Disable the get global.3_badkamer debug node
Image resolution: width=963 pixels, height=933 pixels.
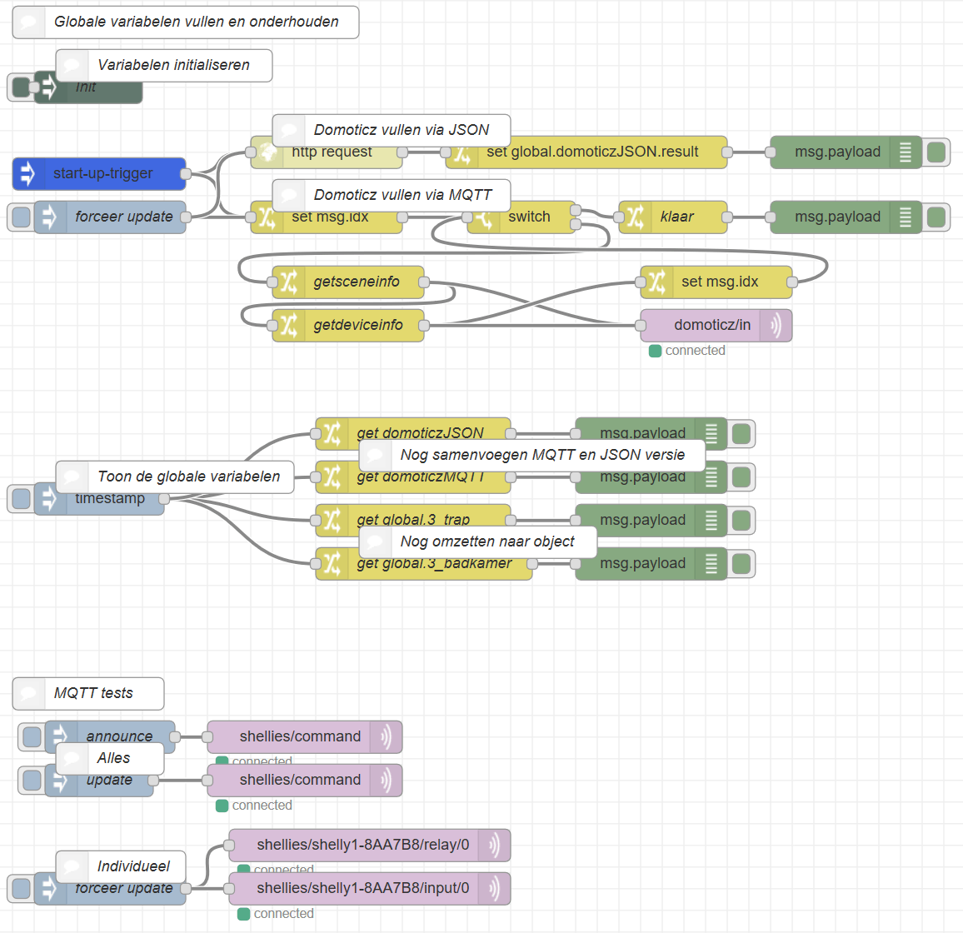click(x=741, y=563)
